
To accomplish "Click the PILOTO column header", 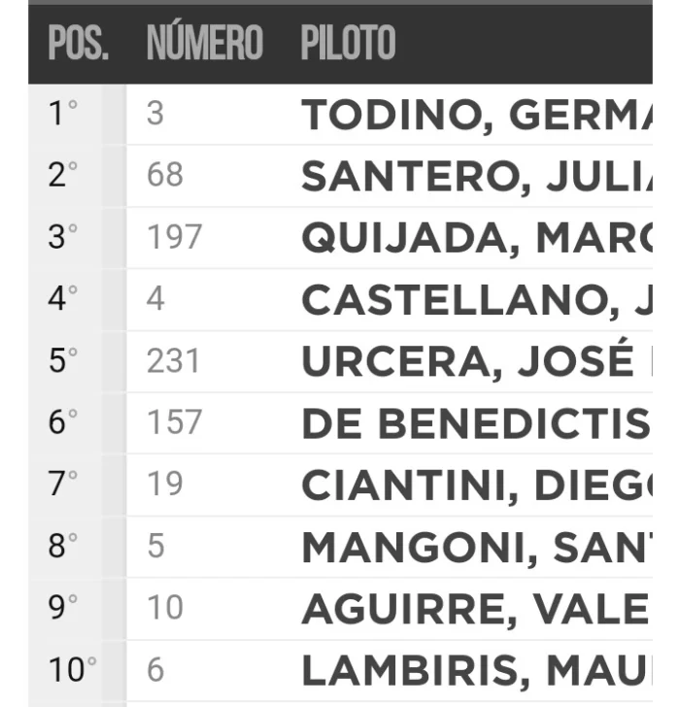I will tap(348, 44).
